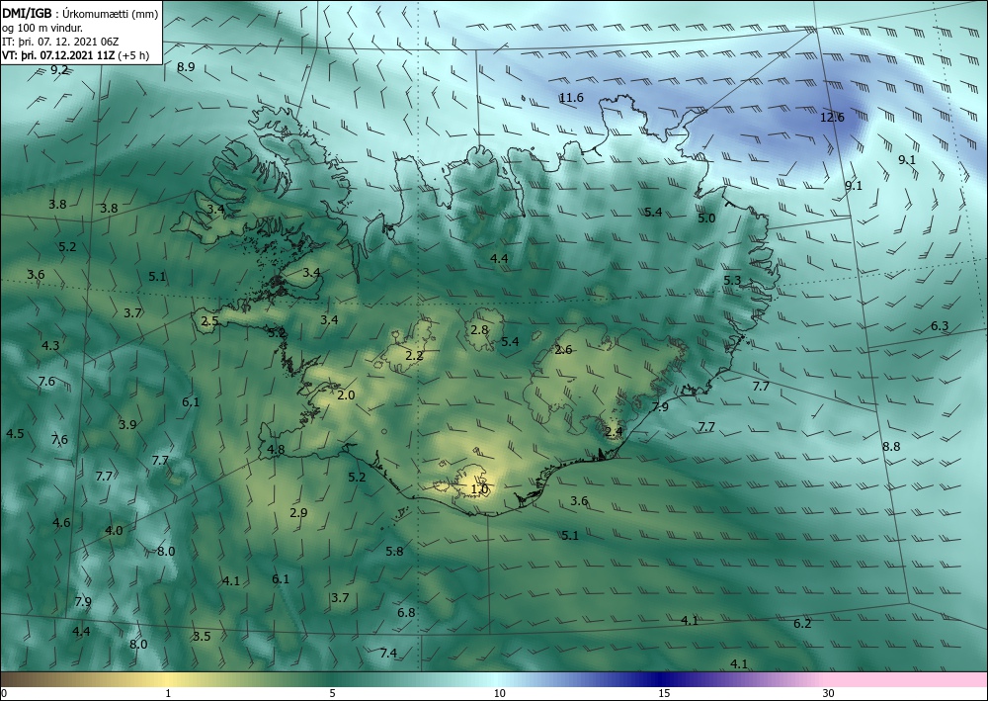Click the 4.8 value on Reykjanes peninsula
Screen dimensions: 988x701
click(276, 450)
